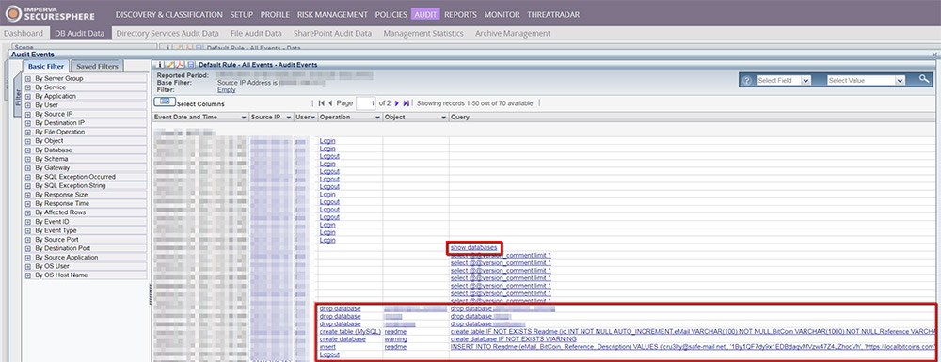
Task: Export audit events with the PDF icon
Action: tap(181, 64)
